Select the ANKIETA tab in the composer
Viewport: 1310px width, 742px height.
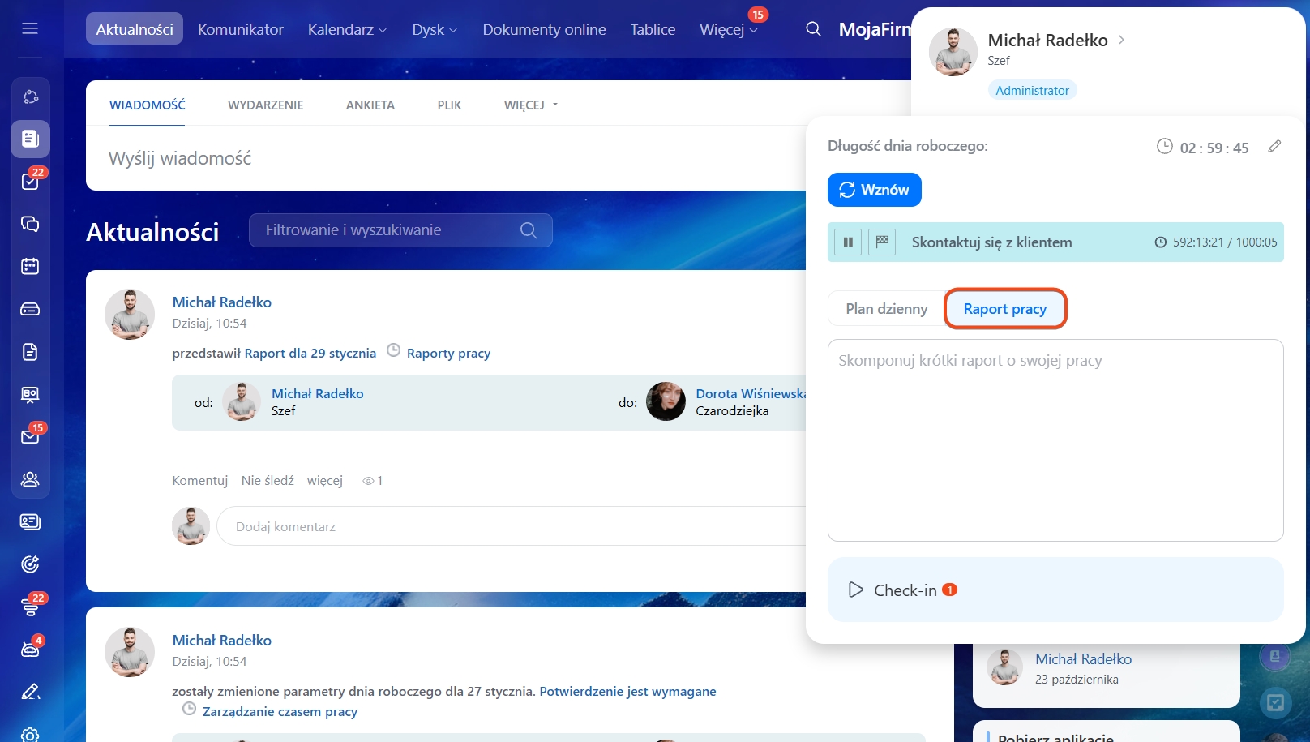(370, 105)
